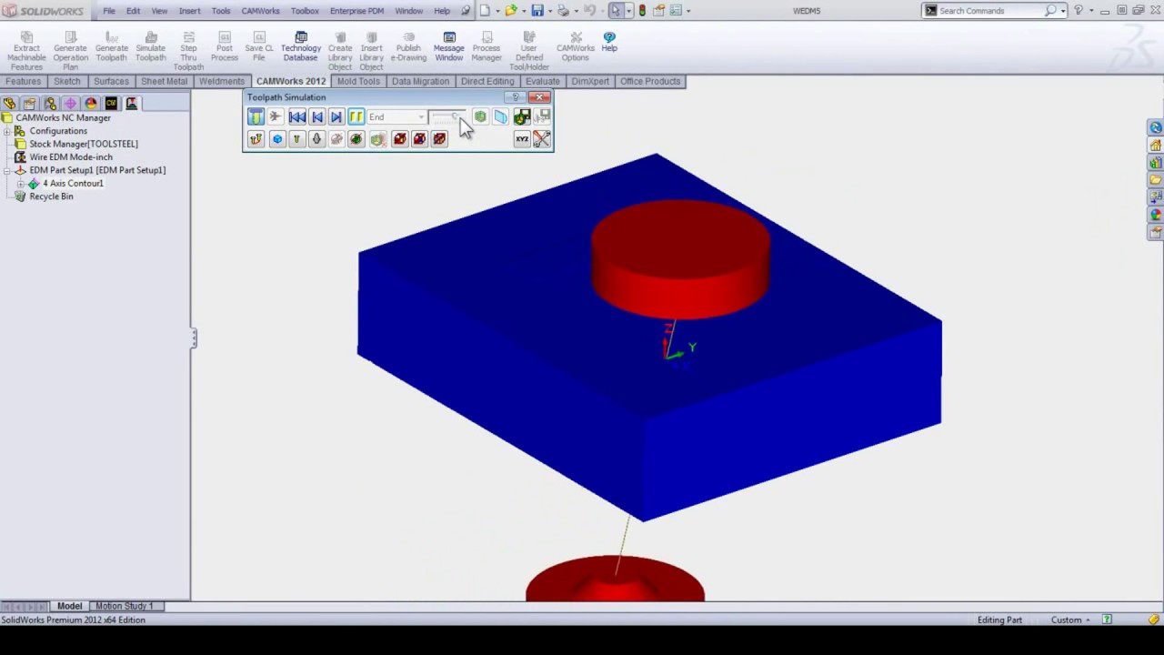Click Extract Machinable Features icon
The height and width of the screenshot is (655, 1164).
pyautogui.click(x=26, y=37)
